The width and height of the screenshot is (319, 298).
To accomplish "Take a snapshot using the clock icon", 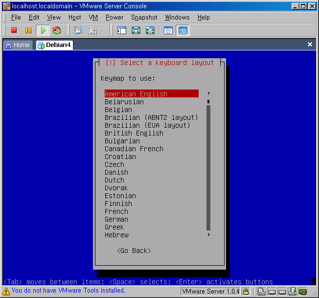I will (78, 30).
